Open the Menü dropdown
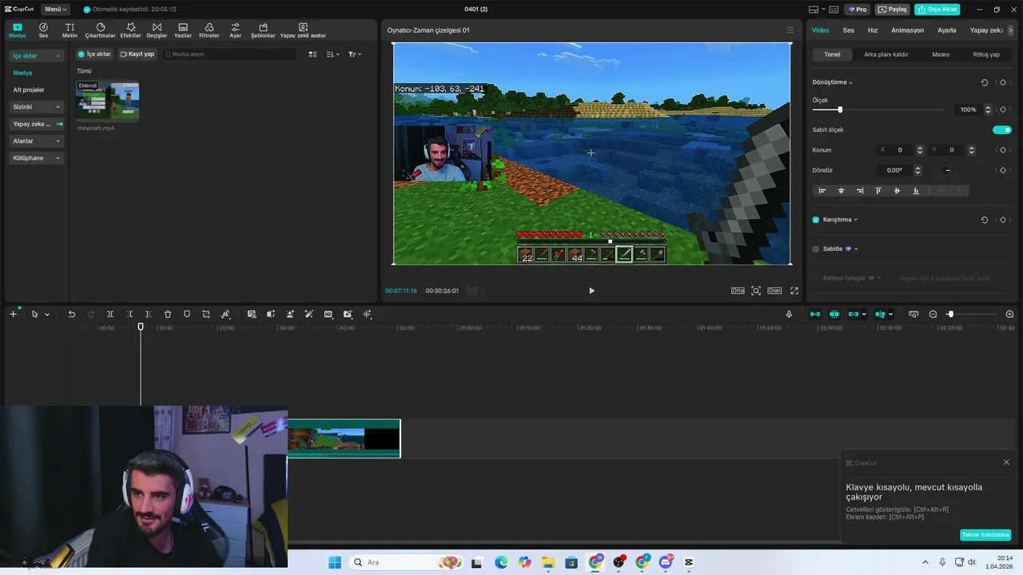This screenshot has width=1023, height=575. click(x=56, y=10)
